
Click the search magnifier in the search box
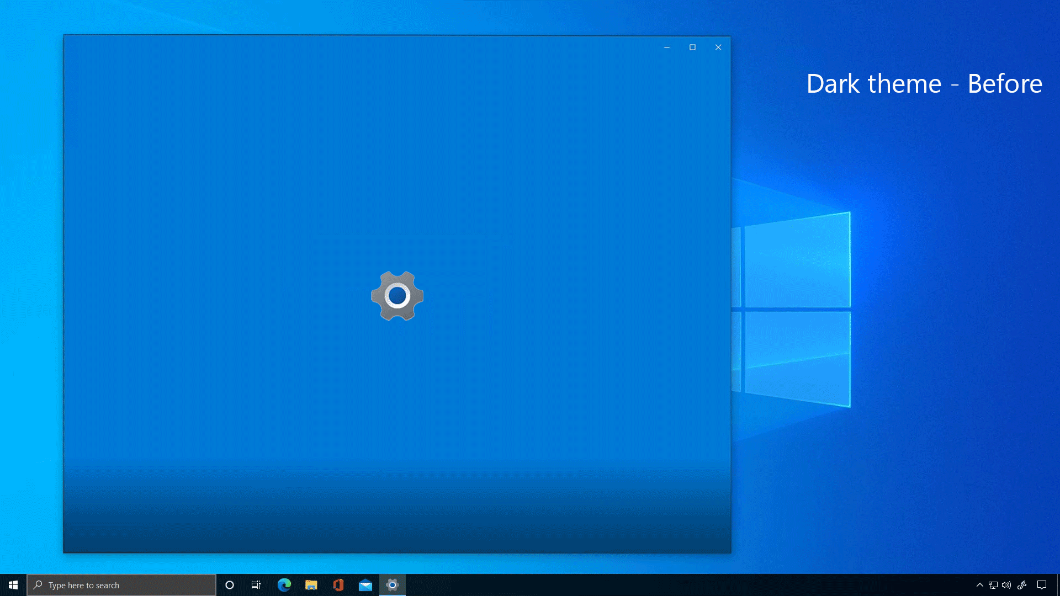[x=36, y=585]
